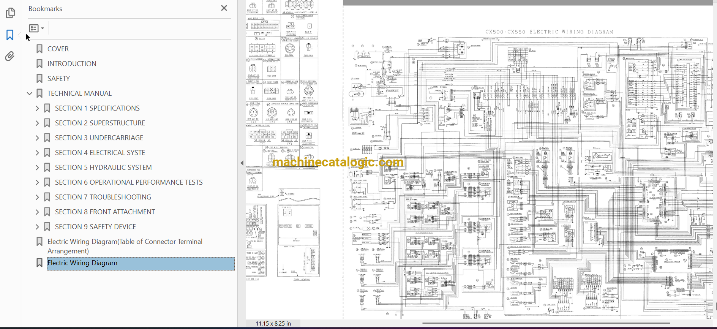Click the INTRODUCTION bookmark icon

tap(39, 64)
